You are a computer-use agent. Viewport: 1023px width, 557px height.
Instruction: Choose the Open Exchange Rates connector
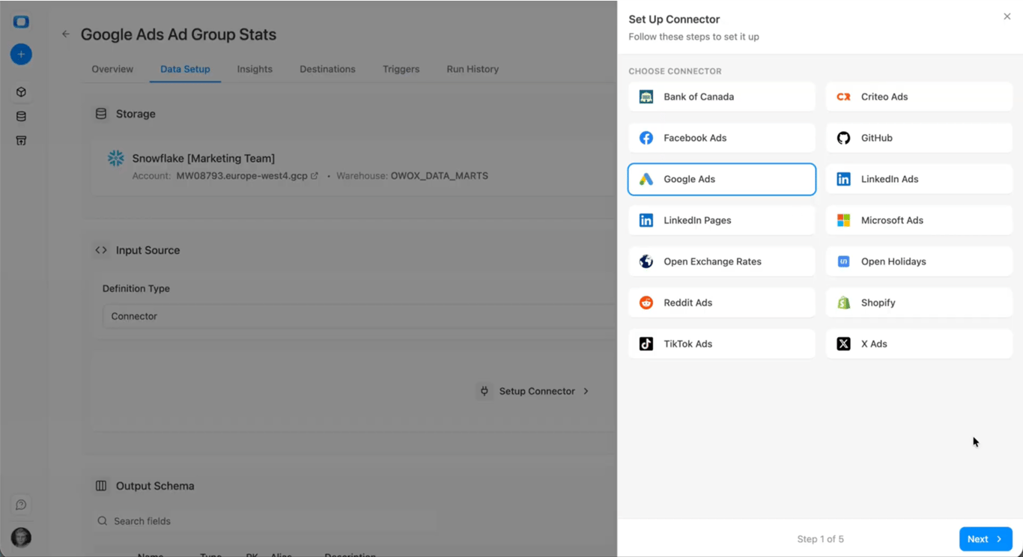(x=722, y=261)
